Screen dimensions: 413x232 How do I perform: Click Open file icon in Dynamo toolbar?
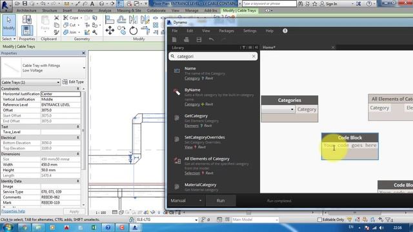[186, 40]
